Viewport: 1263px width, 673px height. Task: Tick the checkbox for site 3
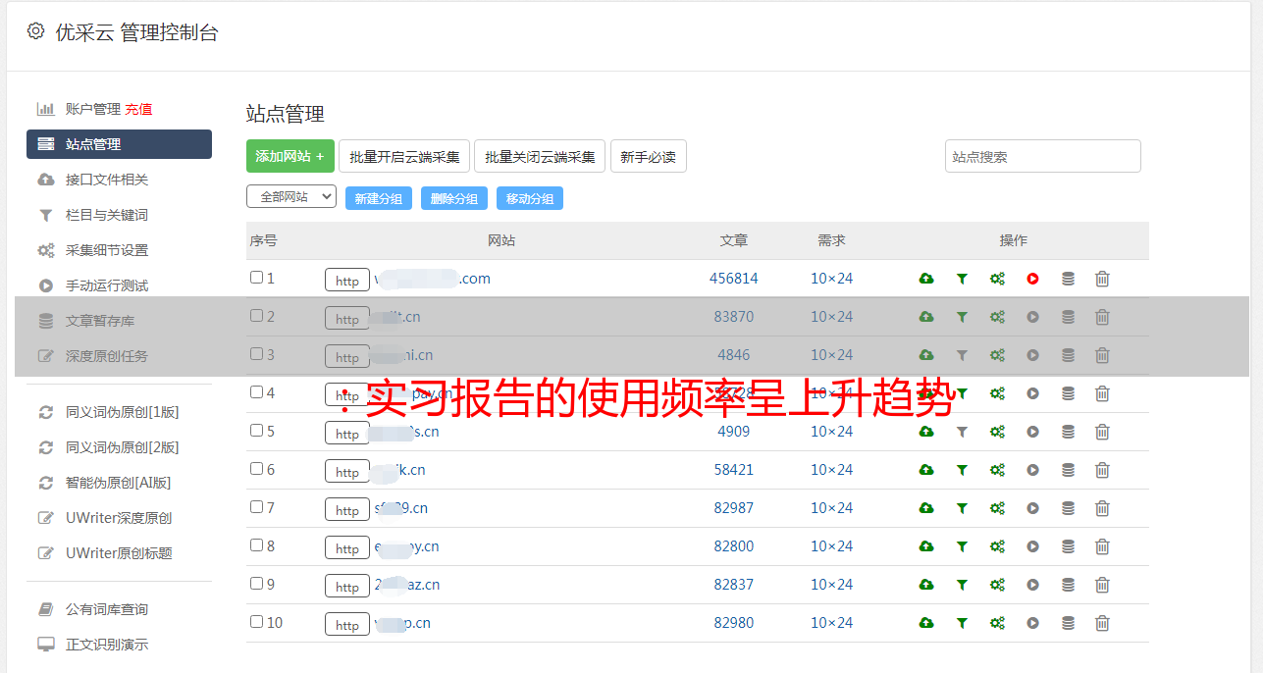(x=256, y=354)
